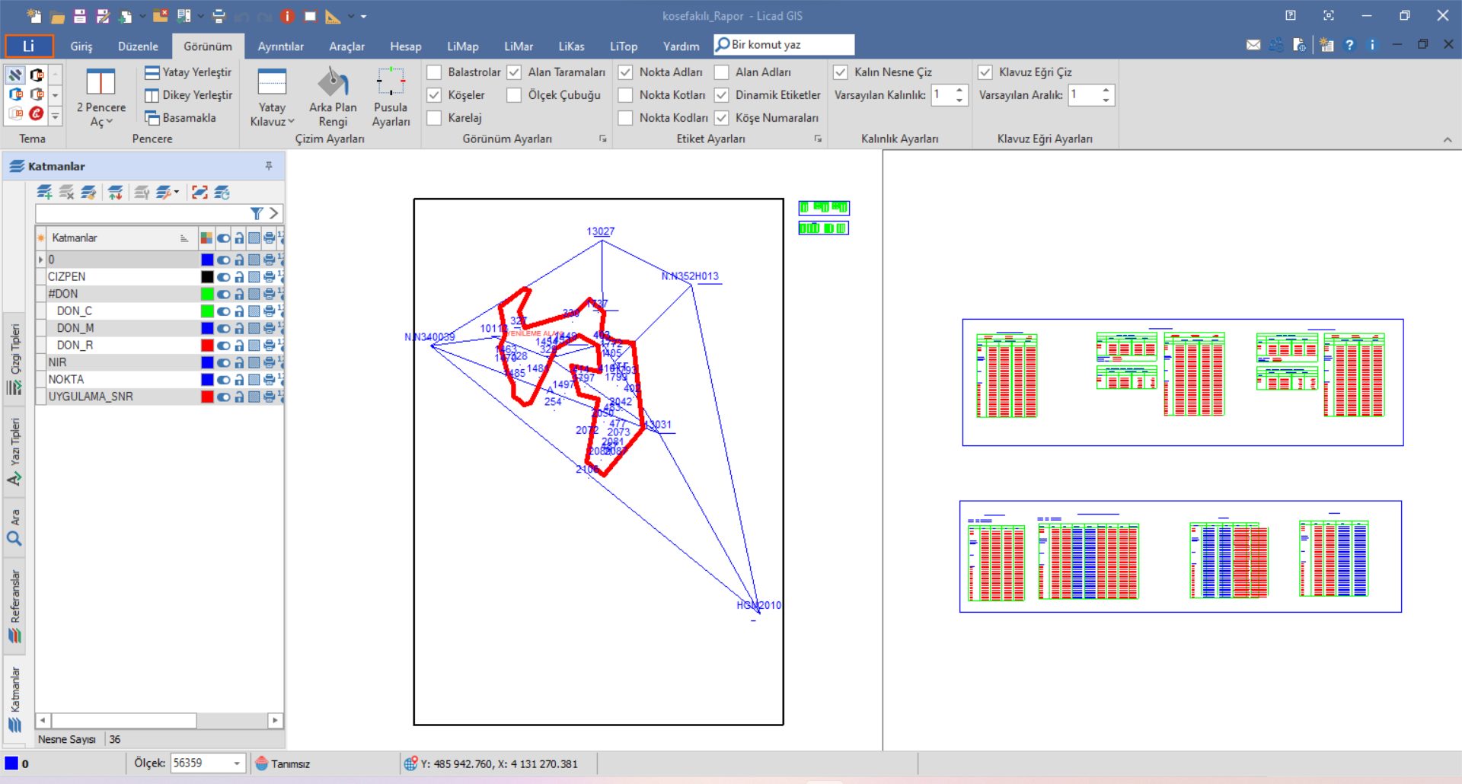Click the Bir komut yaz command field

click(784, 45)
